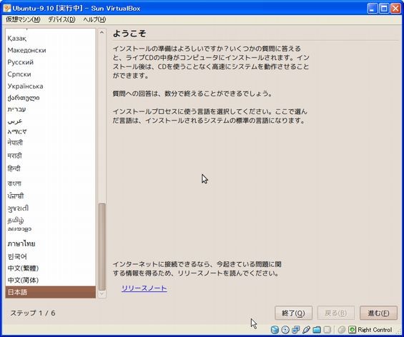Click the Right Control host key label

point(375,330)
